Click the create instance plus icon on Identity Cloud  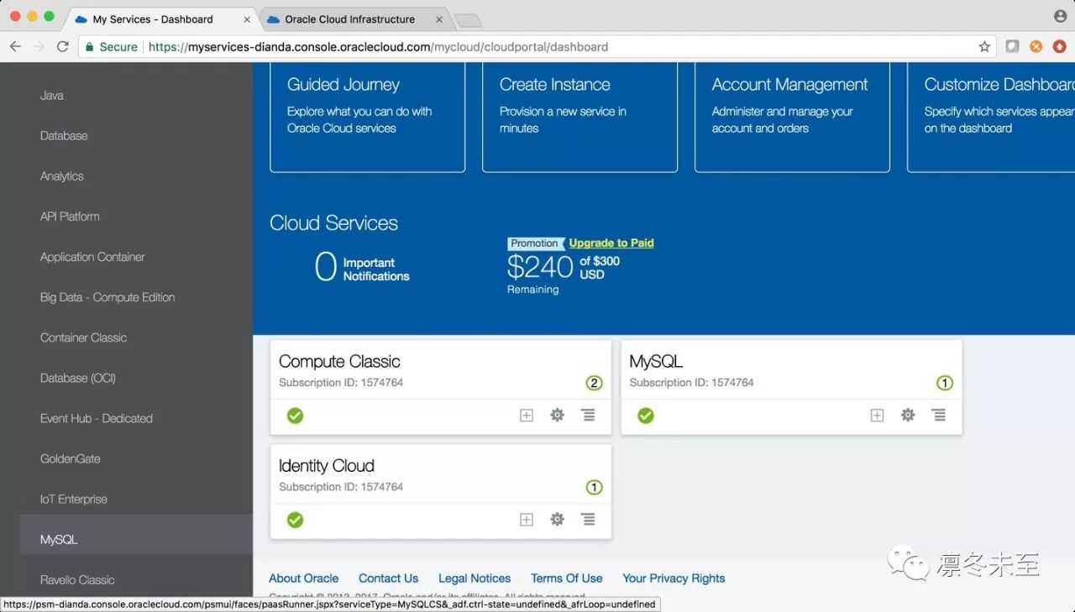(x=527, y=520)
